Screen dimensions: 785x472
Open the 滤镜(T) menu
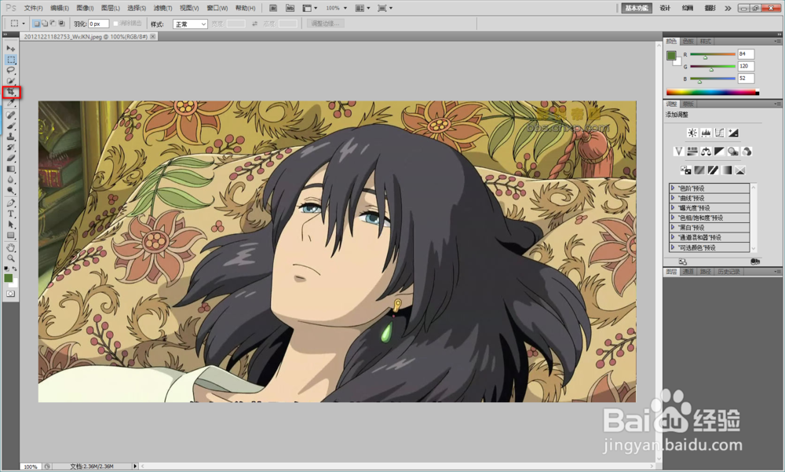click(x=162, y=8)
